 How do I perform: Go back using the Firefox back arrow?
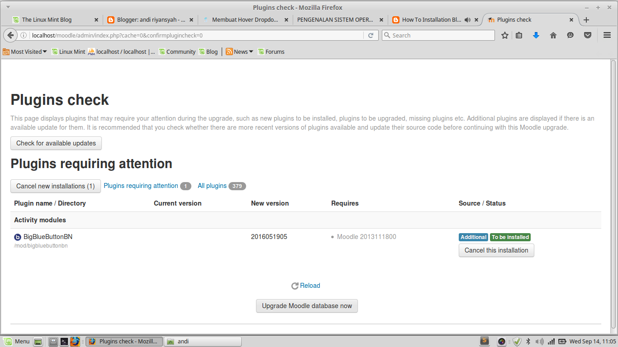(10, 35)
